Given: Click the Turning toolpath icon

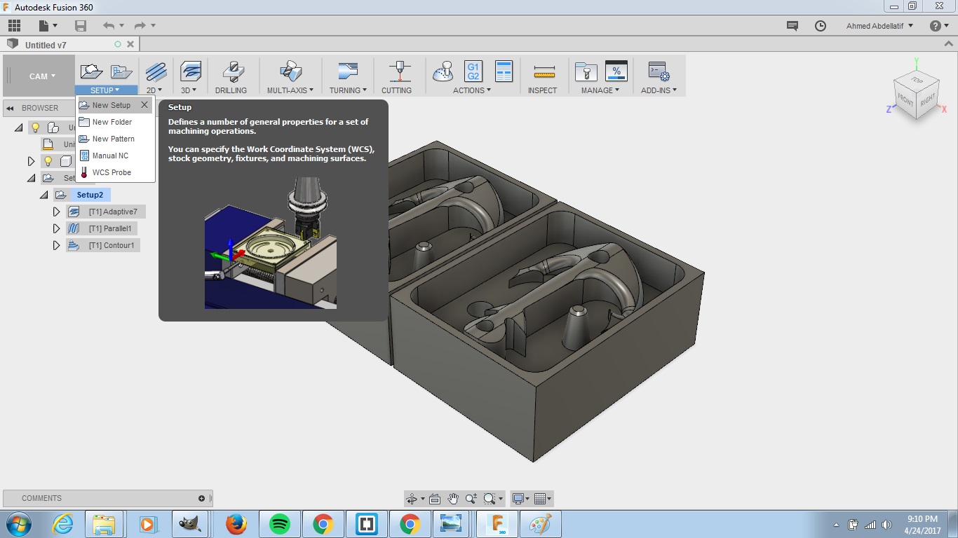Looking at the screenshot, I should 347,71.
